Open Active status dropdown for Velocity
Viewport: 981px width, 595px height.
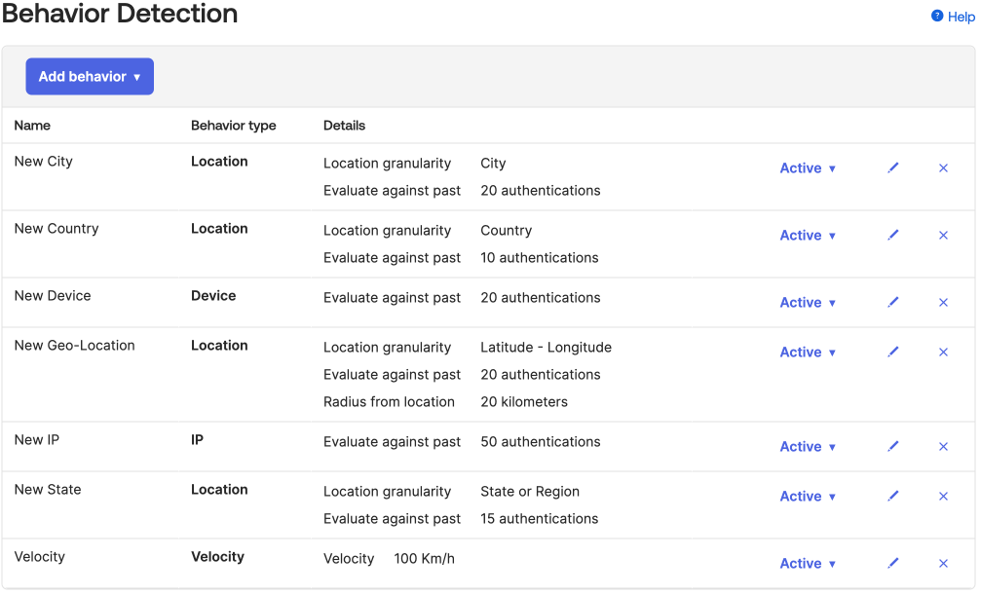(x=808, y=564)
